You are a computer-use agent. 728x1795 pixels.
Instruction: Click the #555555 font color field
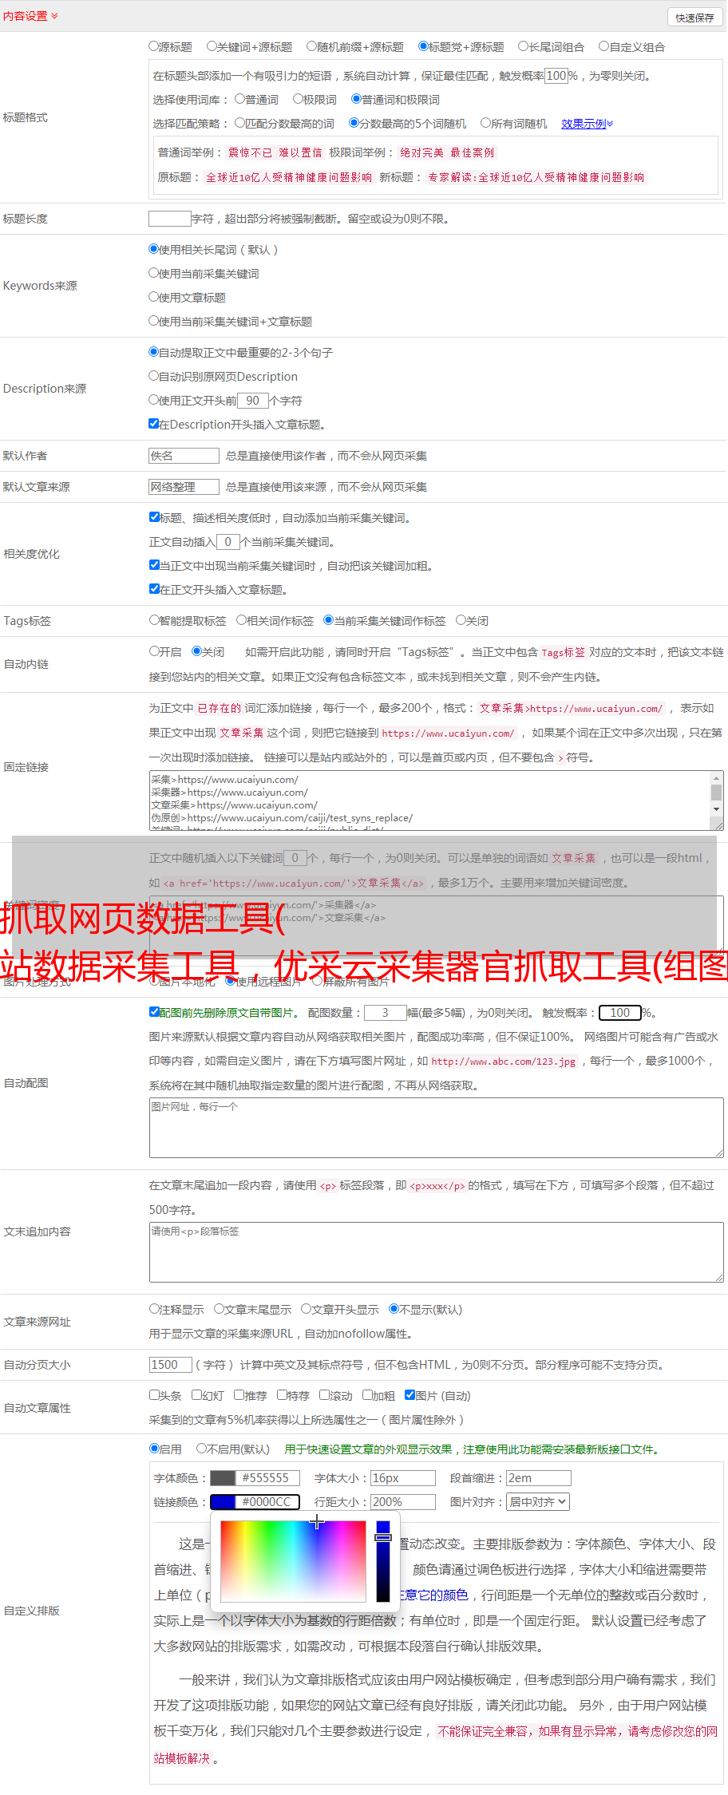click(x=268, y=1478)
